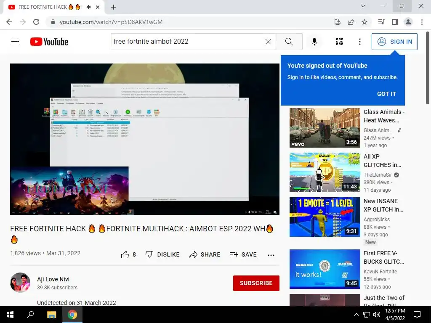Open more actions ellipsis under video
The height and width of the screenshot is (323, 431).
[271, 255]
